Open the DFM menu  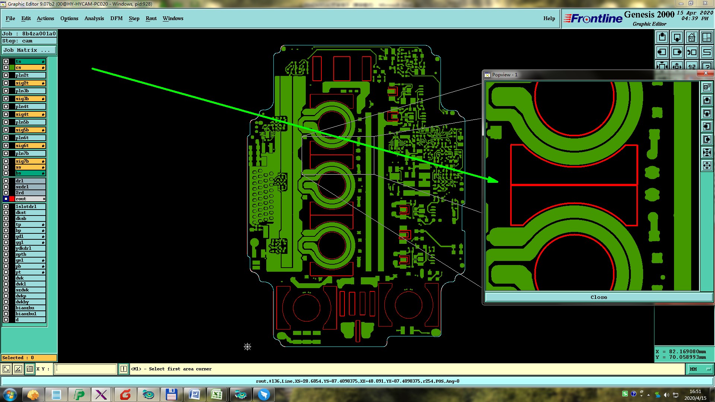coord(116,18)
